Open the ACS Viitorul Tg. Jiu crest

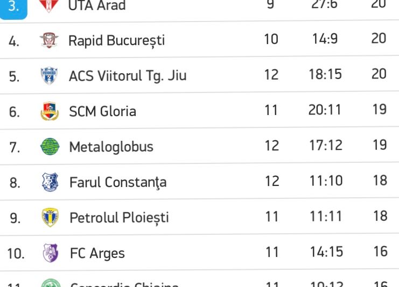pyautogui.click(x=50, y=75)
